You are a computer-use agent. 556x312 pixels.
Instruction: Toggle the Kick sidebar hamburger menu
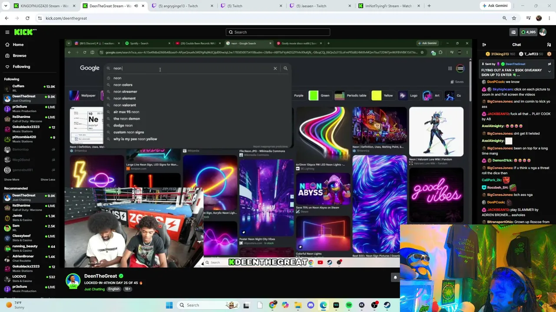coord(7,32)
